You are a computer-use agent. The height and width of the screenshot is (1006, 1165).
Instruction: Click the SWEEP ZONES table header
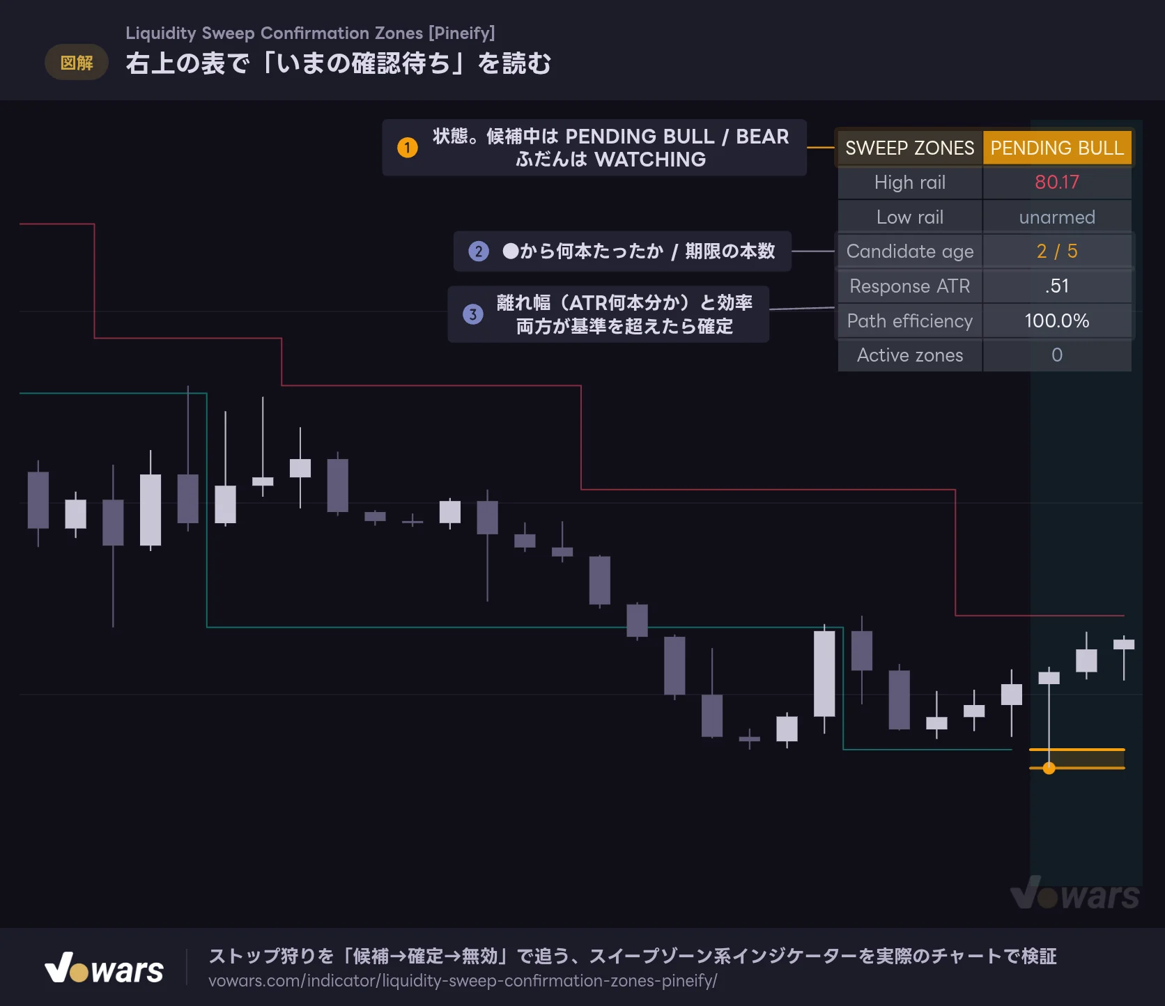click(910, 148)
